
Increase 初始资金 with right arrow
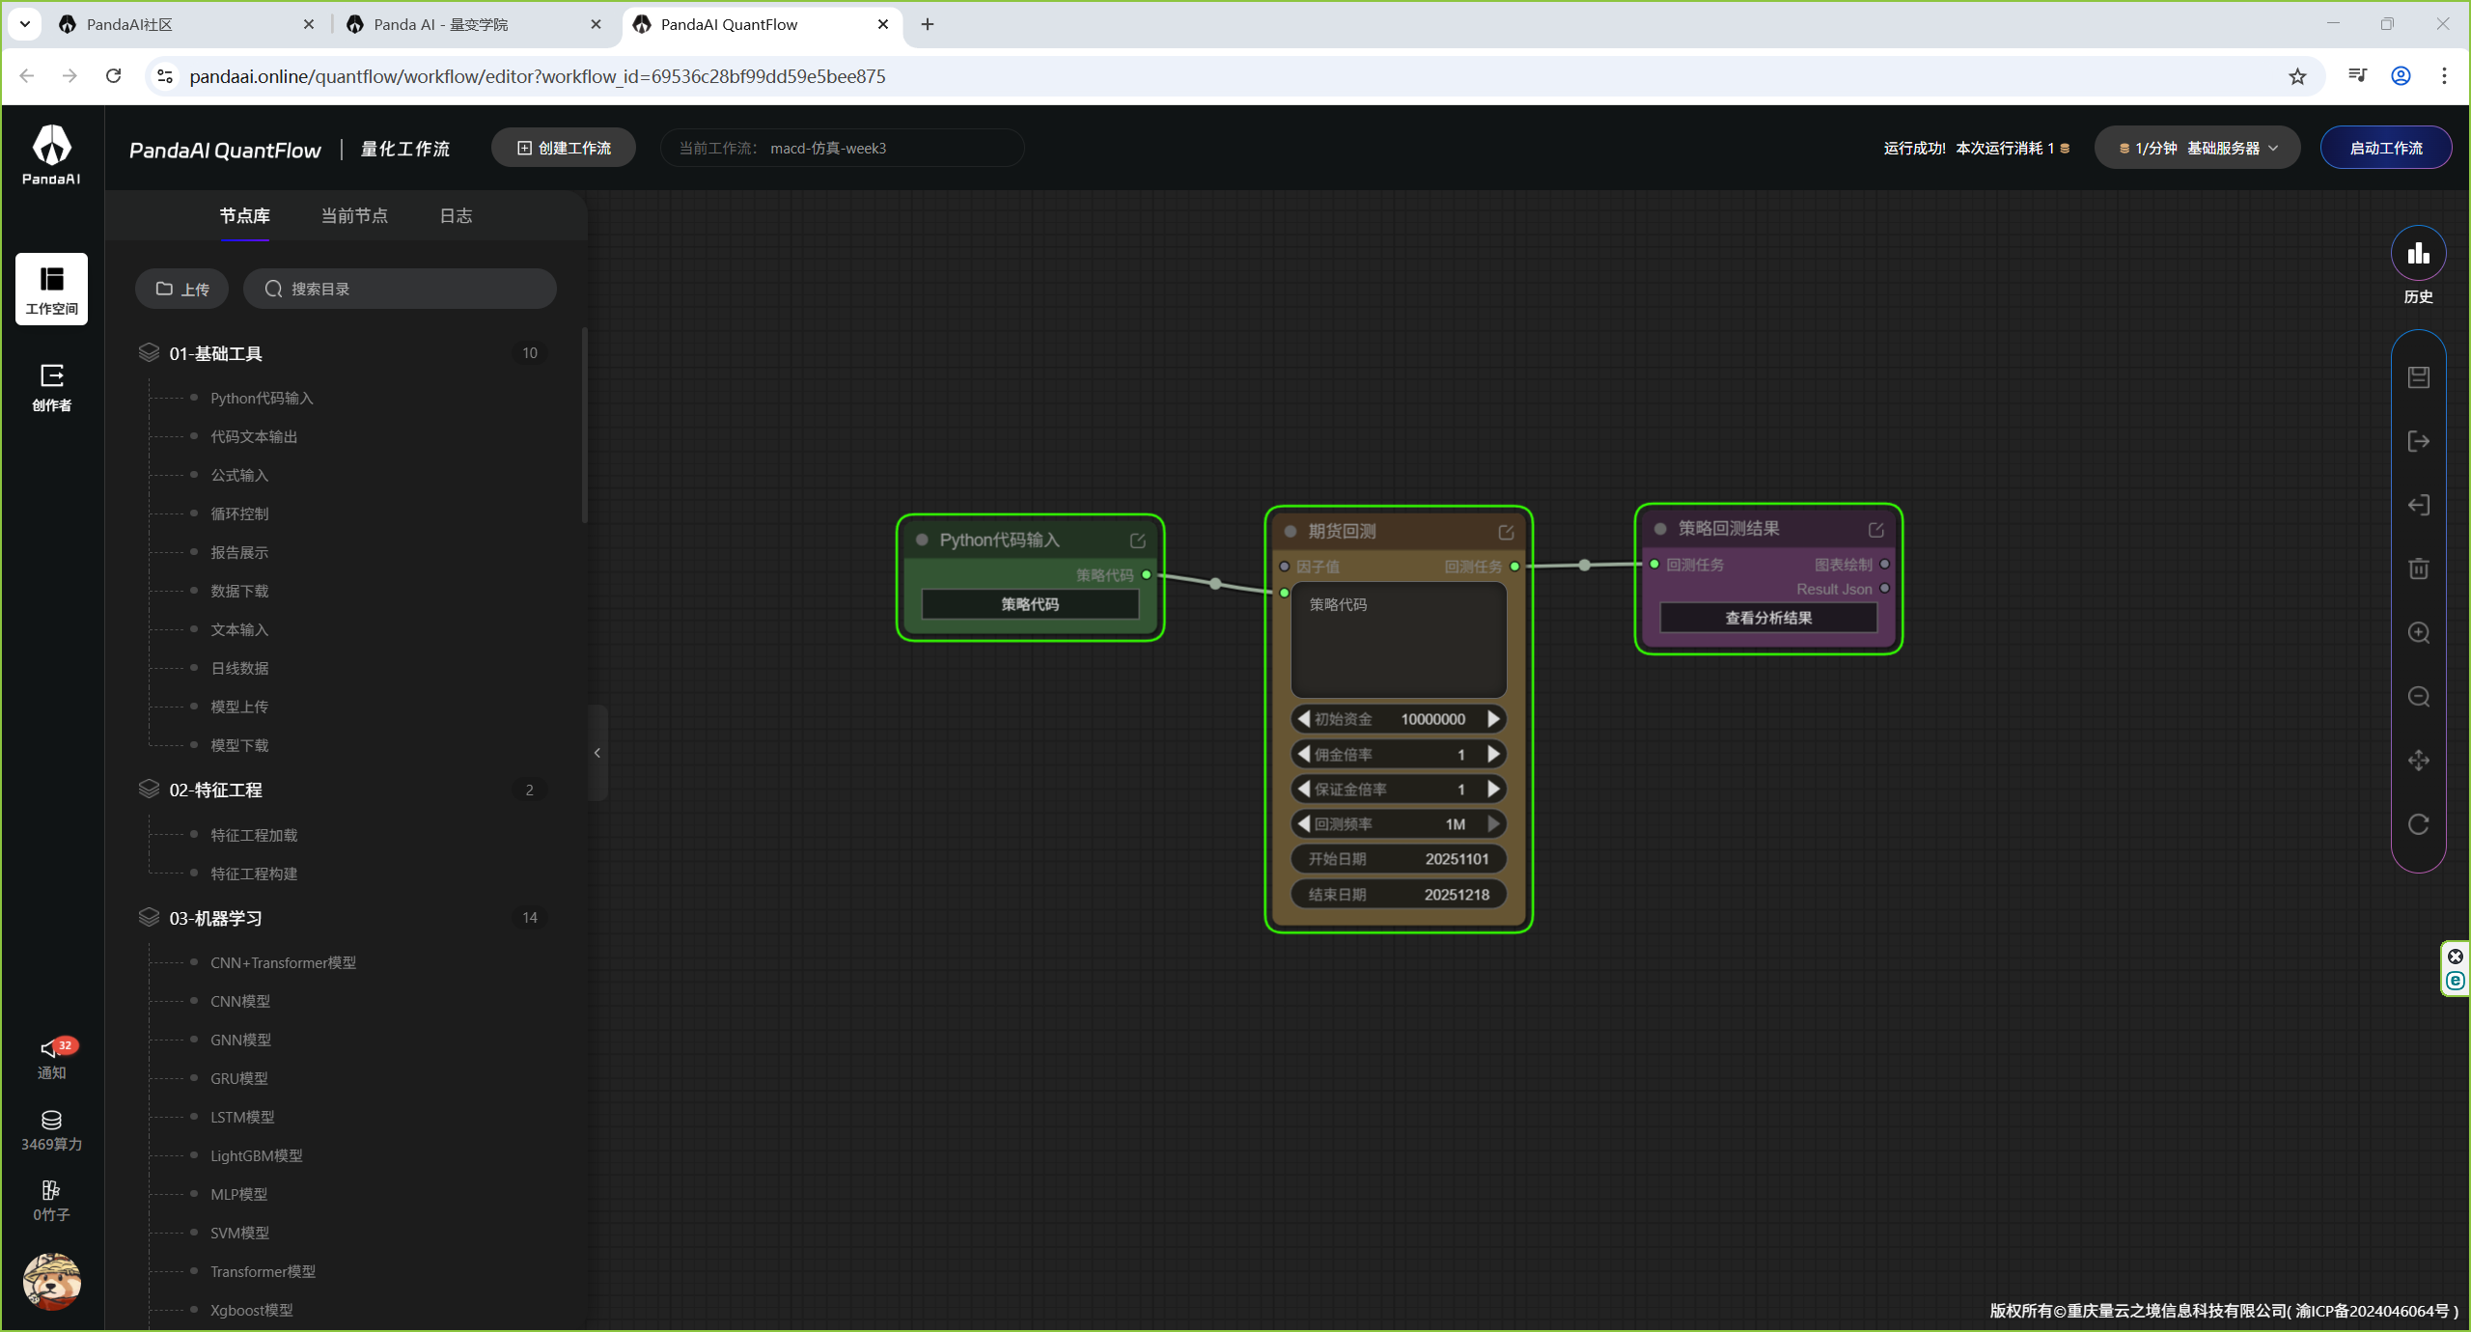coord(1493,719)
